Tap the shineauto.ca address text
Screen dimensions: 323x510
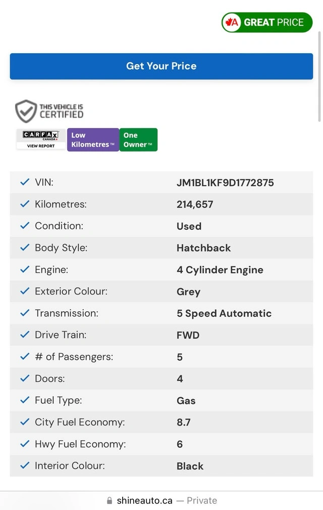(x=144, y=500)
